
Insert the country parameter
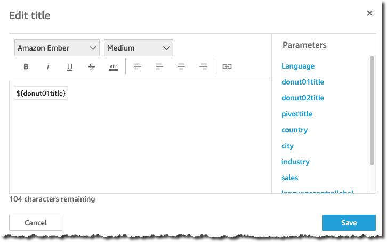click(294, 130)
